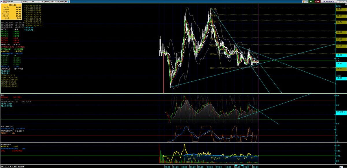The image size is (347, 168).
Task: Select the TL currency button
Action: pyautogui.click(x=33, y=1)
